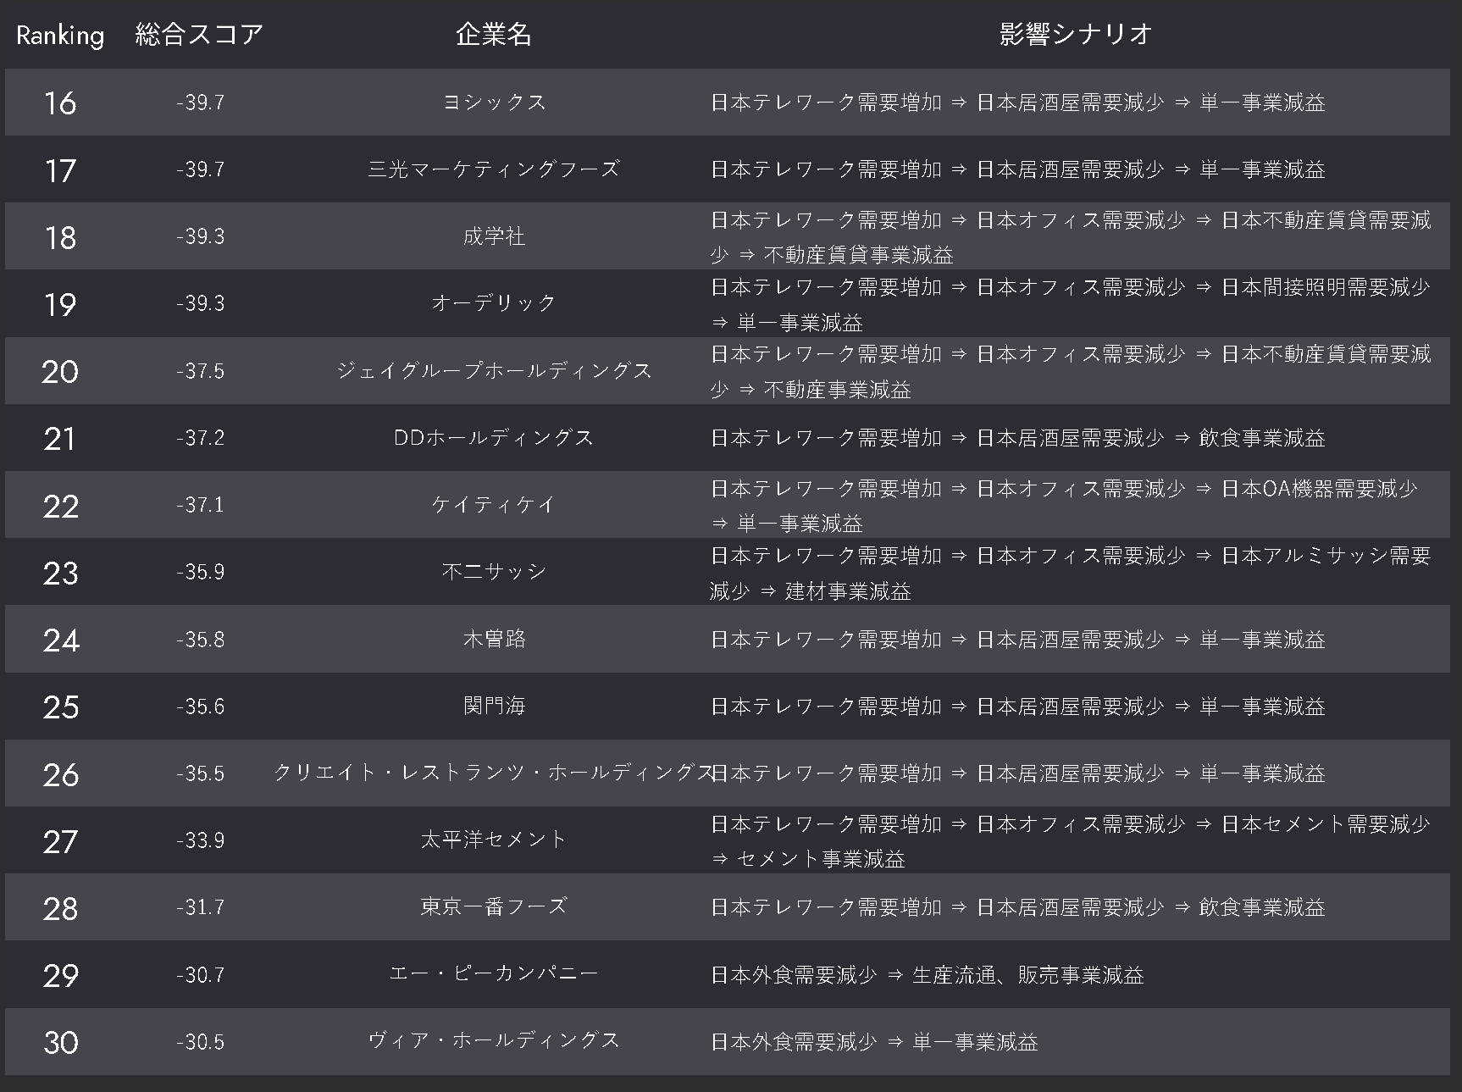Click scenario text in ヴィア・ホールディングス row
The image size is (1462, 1092).
click(x=874, y=1042)
